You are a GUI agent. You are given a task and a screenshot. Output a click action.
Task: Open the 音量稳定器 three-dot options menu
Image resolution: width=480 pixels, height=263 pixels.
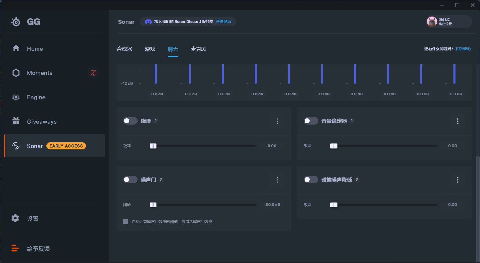[x=458, y=121]
